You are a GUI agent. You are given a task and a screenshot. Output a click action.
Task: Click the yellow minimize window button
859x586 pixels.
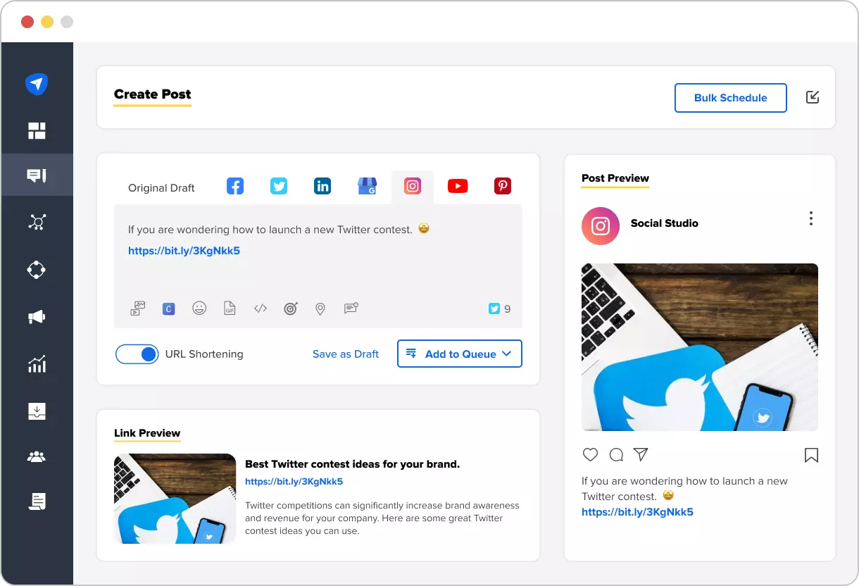(x=47, y=22)
